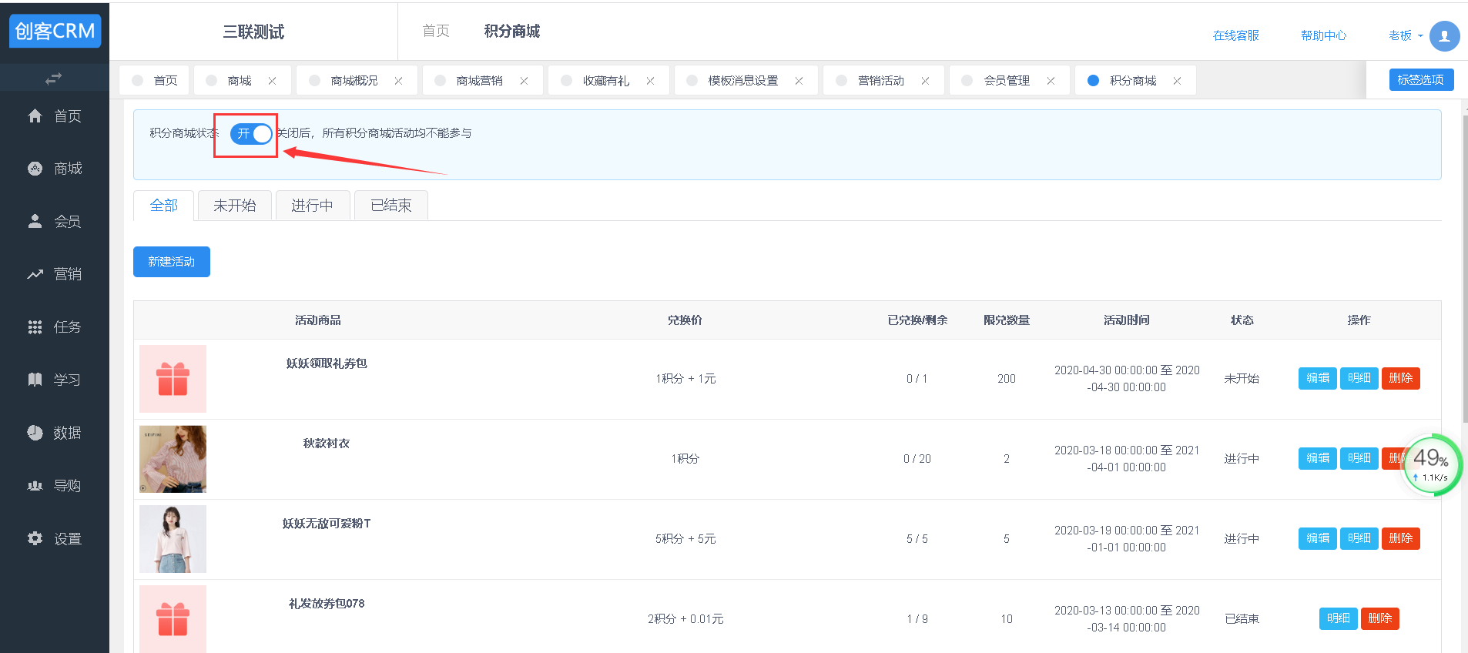Select the 会员 member person icon
The height and width of the screenshot is (653, 1468).
click(35, 221)
